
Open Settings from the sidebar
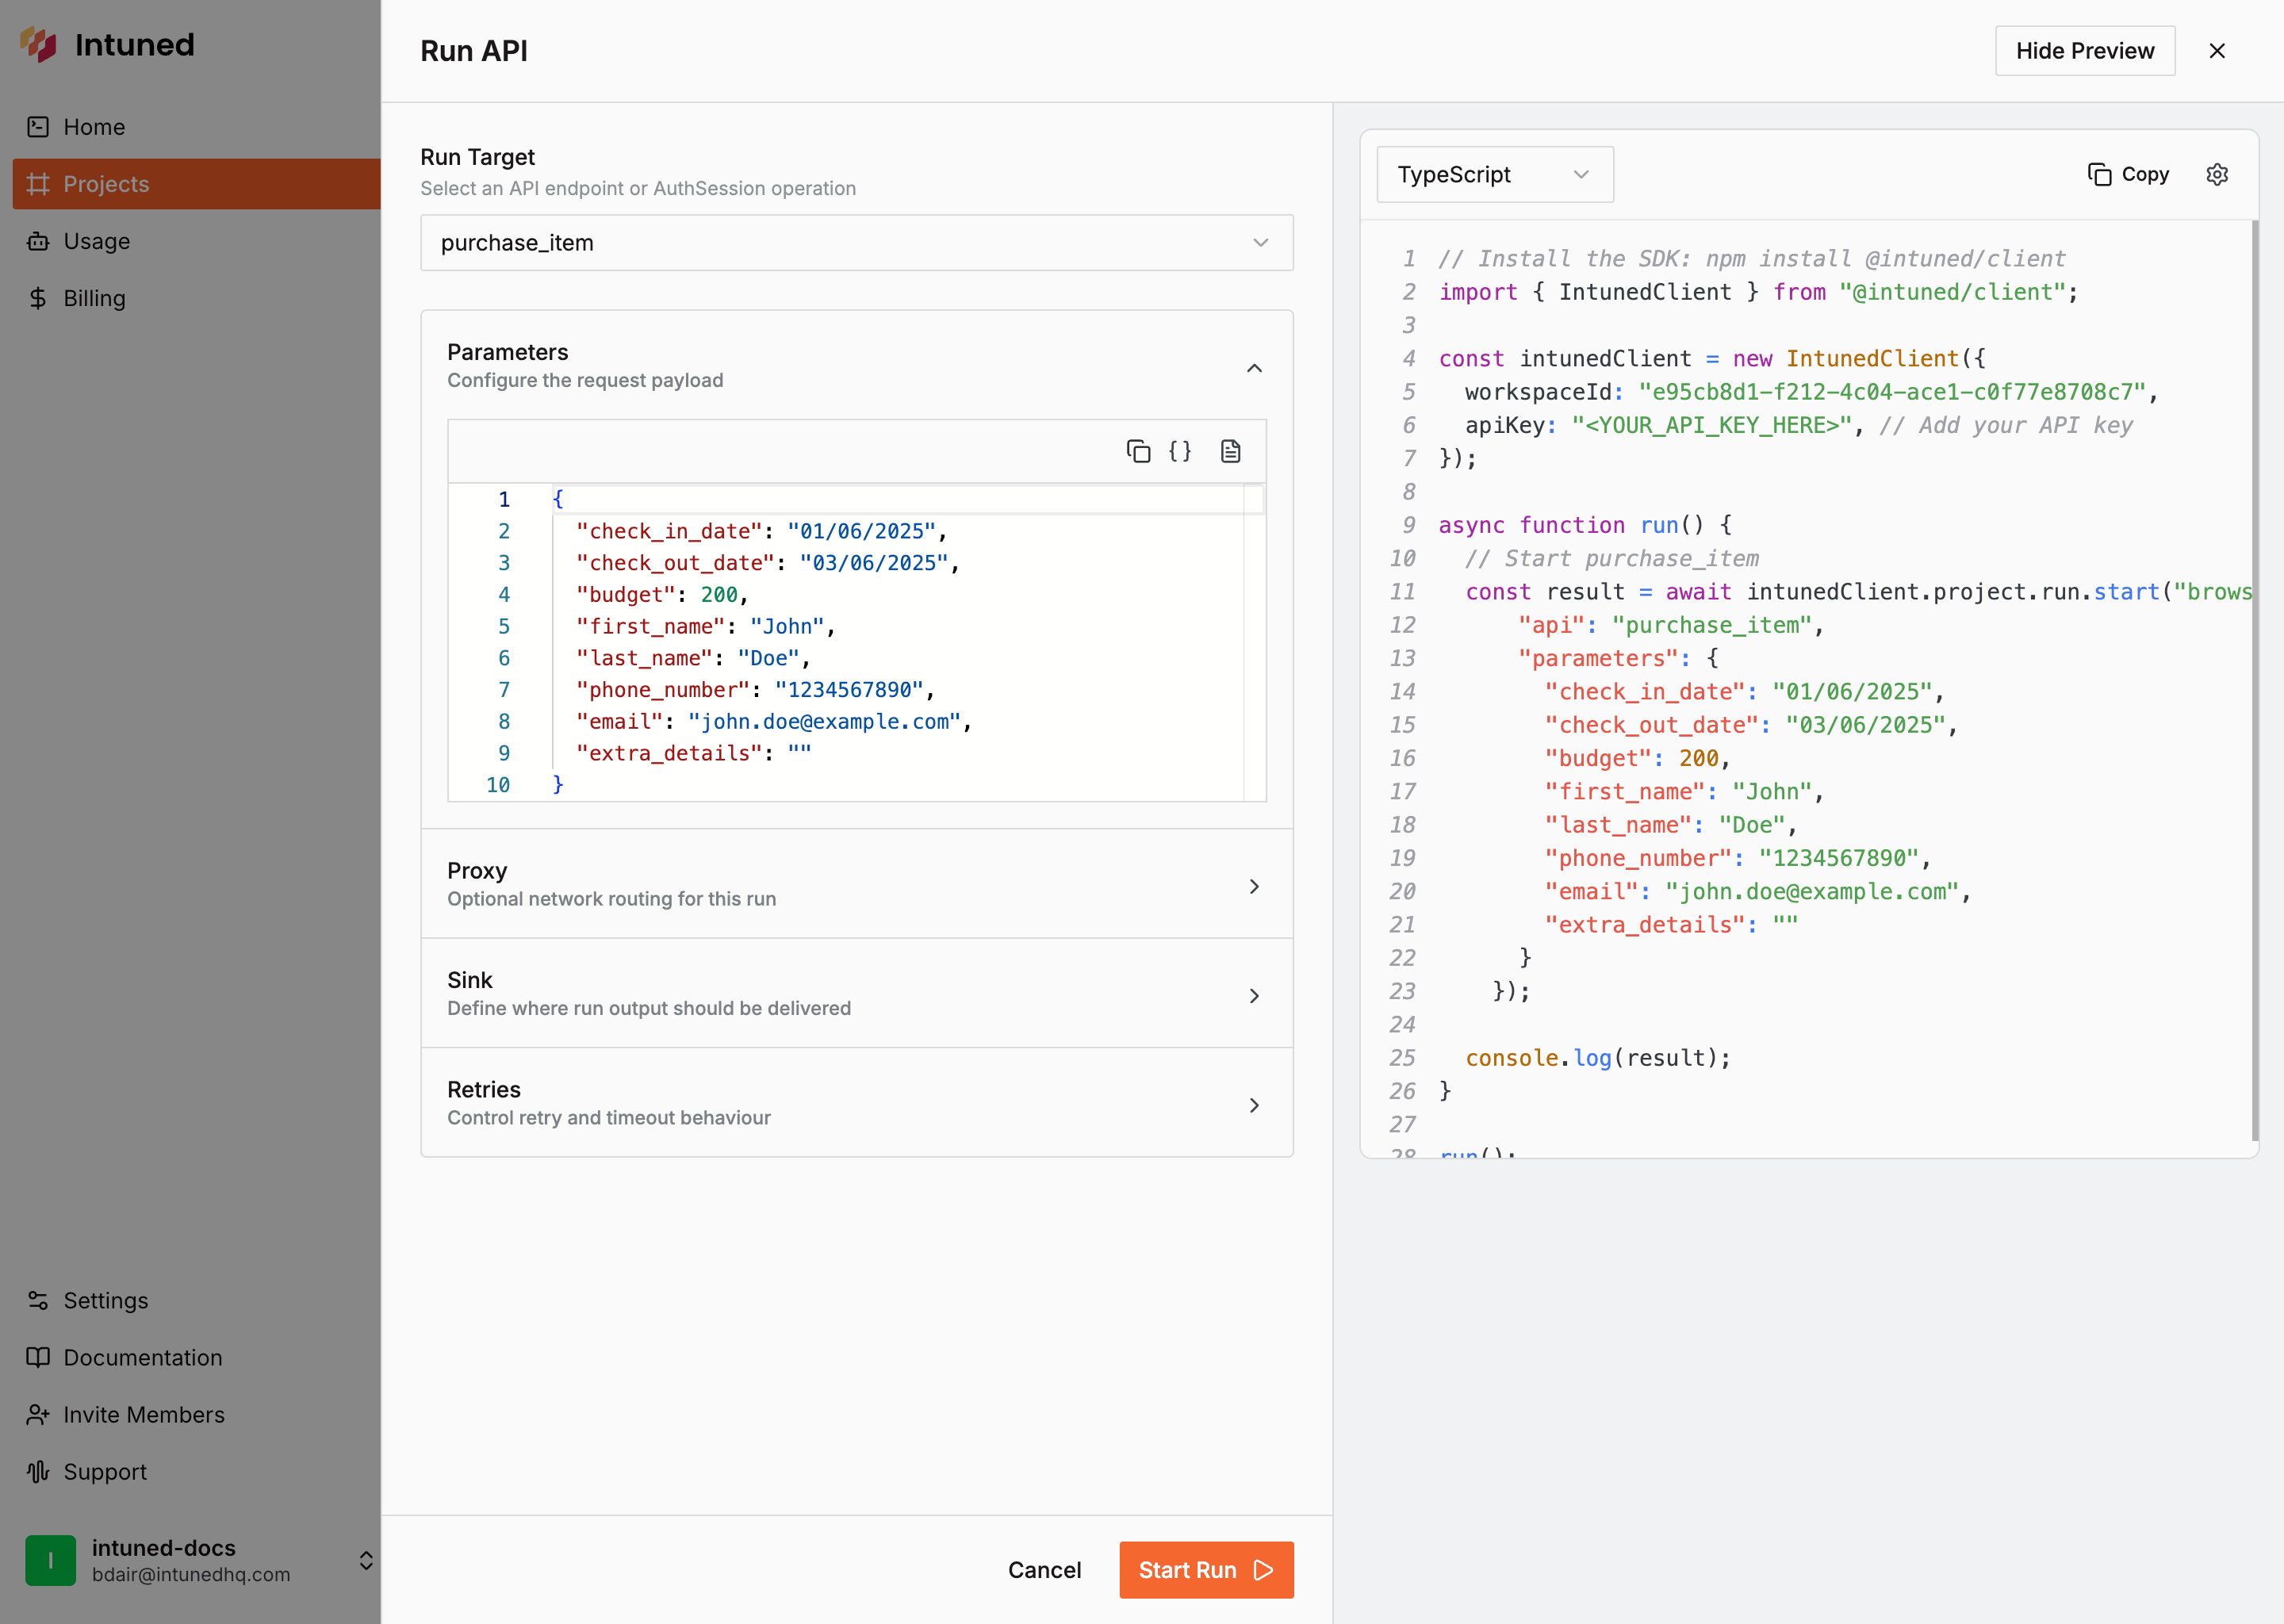pos(196,1300)
